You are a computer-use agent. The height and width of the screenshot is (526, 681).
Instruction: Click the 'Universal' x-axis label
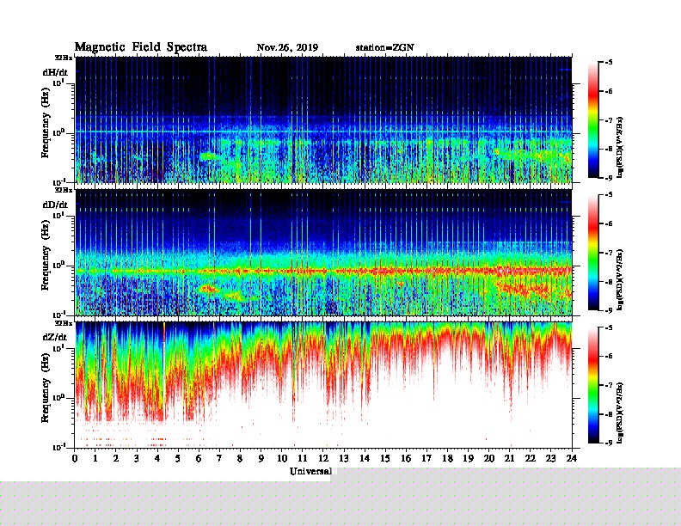[311, 471]
